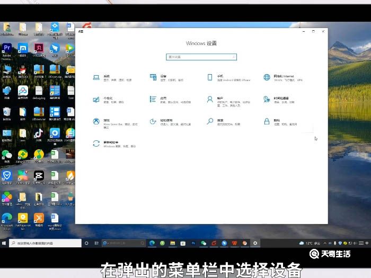Select the This PC desktop icon
This screenshot has height=278, width=371.
pyautogui.click(x=6, y=71)
